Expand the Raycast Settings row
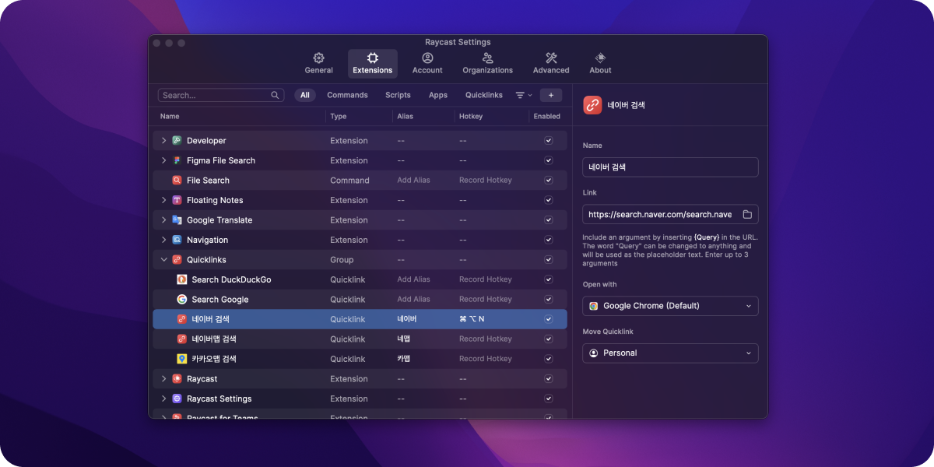 163,399
